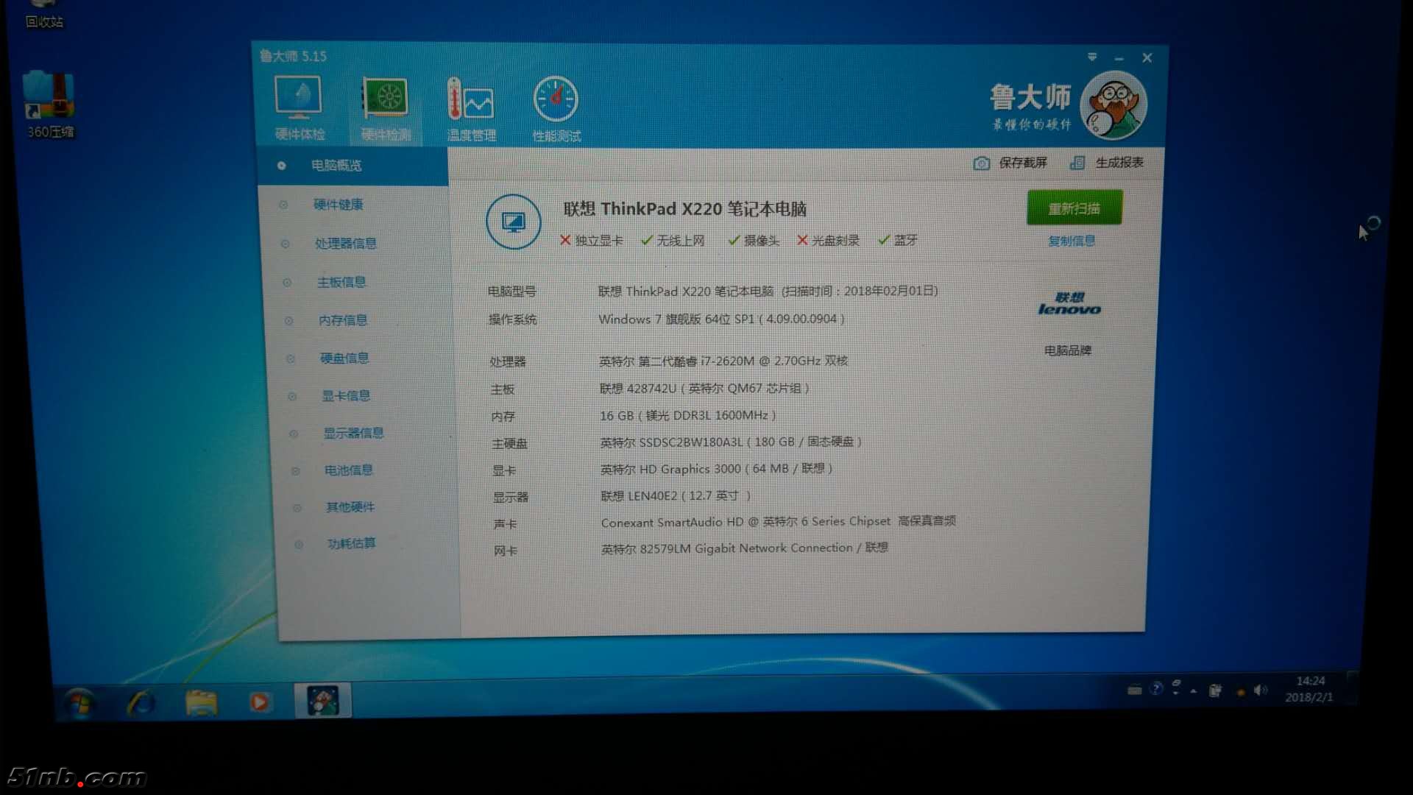Open 内存信息 sidebar item
The image size is (1413, 795).
pos(342,320)
